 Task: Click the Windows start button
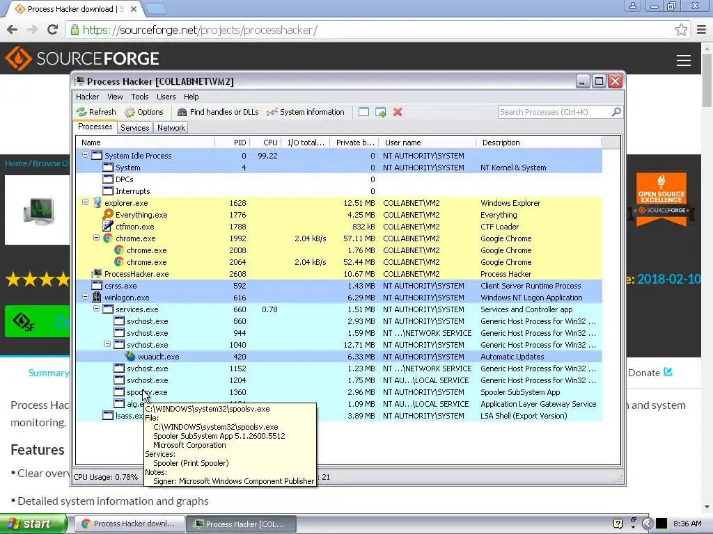pos(33,524)
